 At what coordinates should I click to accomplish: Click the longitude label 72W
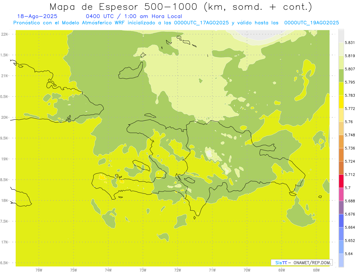177,270
